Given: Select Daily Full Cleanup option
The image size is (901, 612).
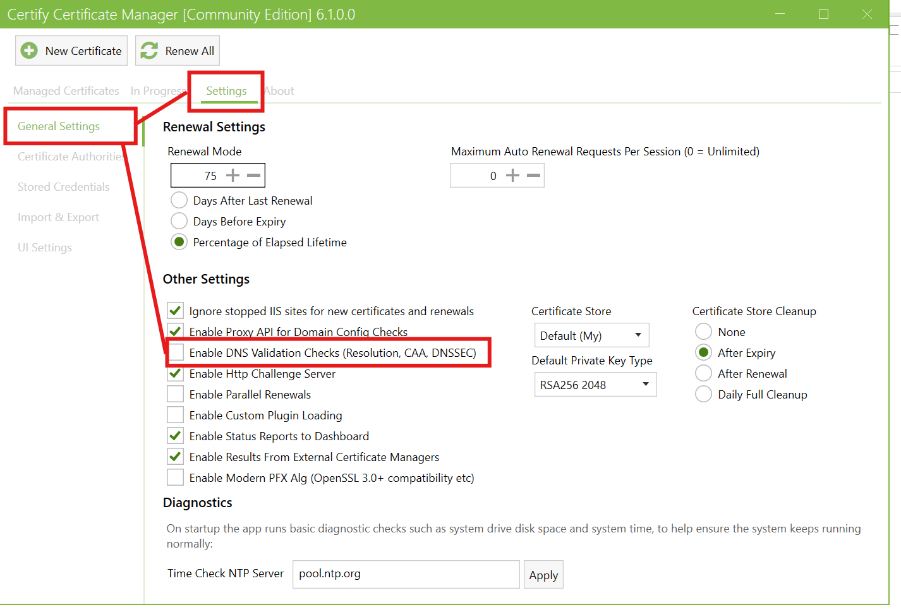Looking at the screenshot, I should pos(703,394).
